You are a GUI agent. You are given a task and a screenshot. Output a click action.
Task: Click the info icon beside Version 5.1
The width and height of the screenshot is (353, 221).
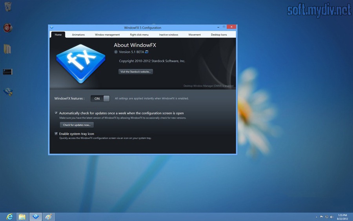click(116, 52)
